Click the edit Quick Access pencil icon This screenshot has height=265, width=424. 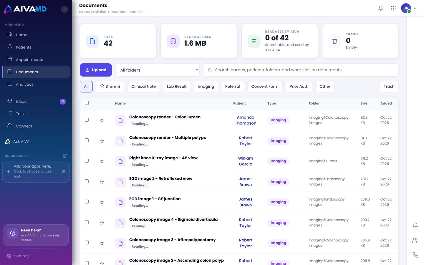pyautogui.click(x=65, y=156)
